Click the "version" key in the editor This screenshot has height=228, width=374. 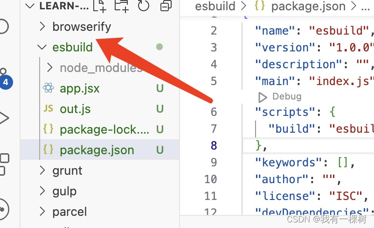285,47
